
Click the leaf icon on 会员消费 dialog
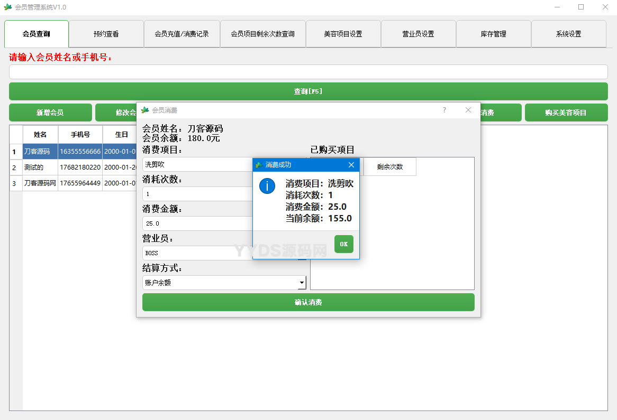(144, 110)
